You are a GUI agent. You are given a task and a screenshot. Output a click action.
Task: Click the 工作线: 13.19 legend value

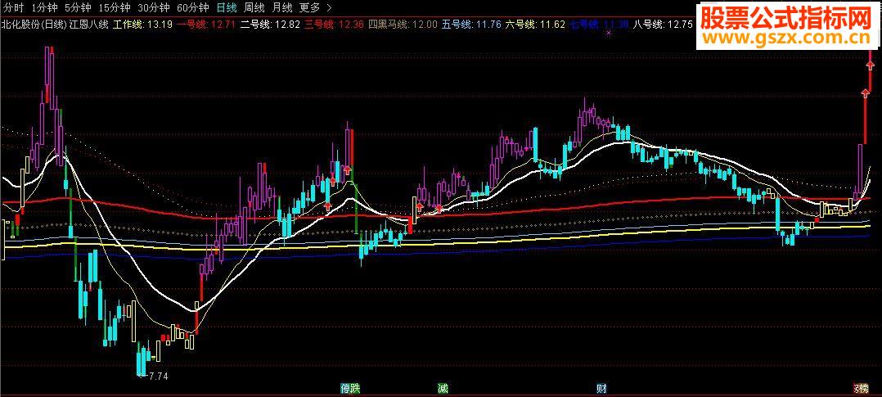point(143,25)
